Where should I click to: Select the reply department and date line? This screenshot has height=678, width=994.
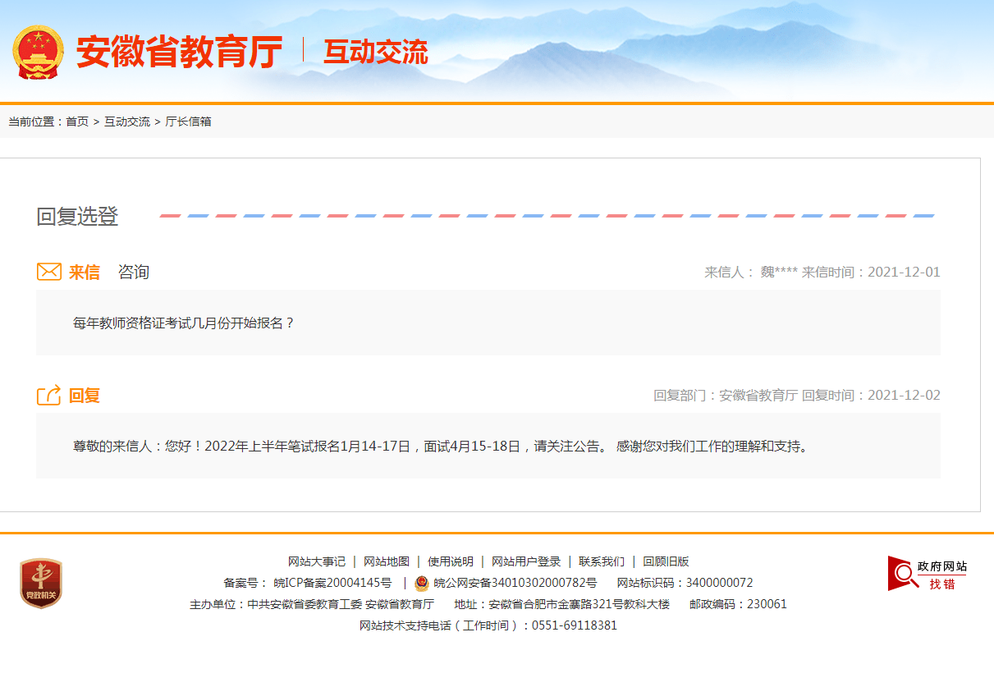point(797,396)
